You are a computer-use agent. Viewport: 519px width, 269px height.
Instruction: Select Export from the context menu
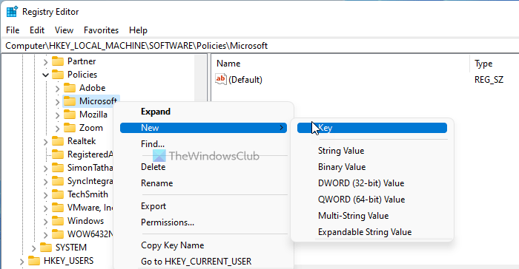point(203,206)
